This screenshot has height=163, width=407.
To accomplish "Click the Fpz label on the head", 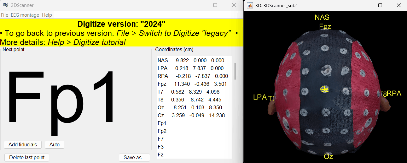I will (x=325, y=27).
